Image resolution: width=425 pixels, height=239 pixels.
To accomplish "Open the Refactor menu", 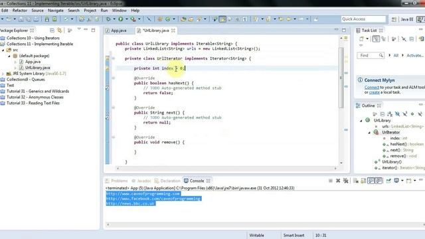I will click(x=20, y=11).
